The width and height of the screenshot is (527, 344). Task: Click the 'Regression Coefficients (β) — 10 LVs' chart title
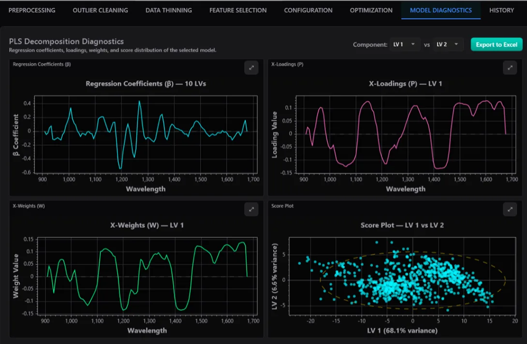pos(146,84)
